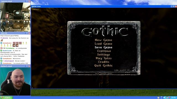
Task: Start a New Game in Gothic menu
Action: pos(103,40)
